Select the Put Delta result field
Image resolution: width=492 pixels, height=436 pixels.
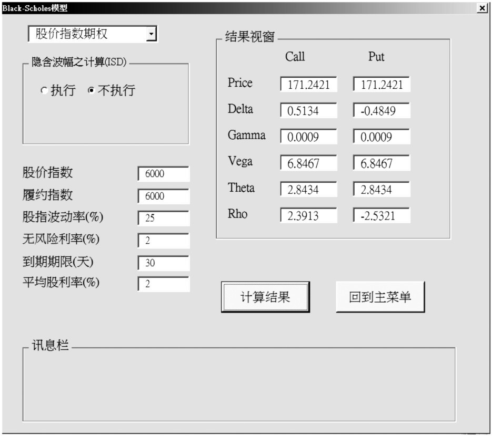(x=381, y=111)
